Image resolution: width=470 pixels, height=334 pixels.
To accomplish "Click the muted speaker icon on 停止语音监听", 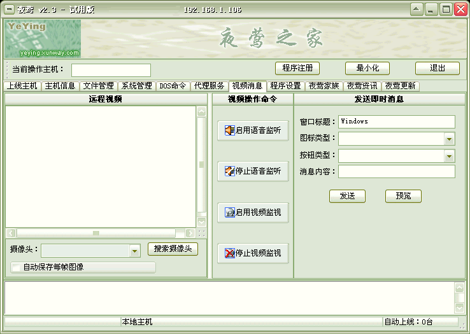I will click(229, 171).
